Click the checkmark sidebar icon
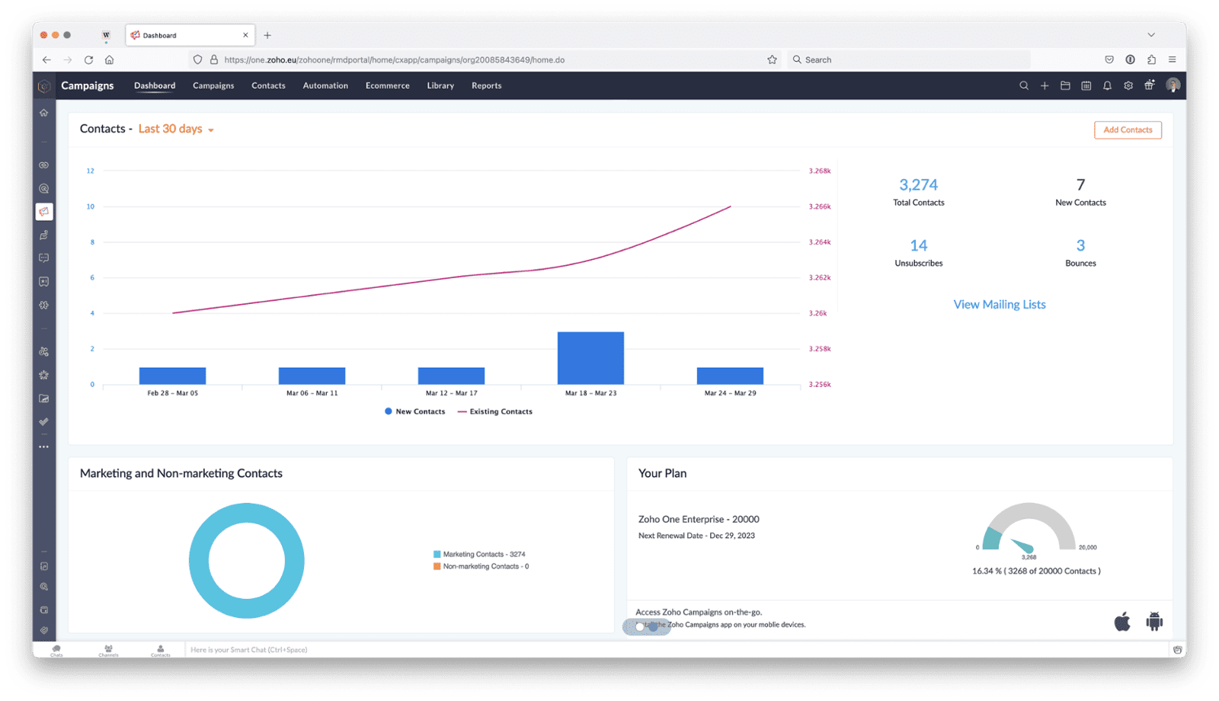Image resolution: width=1219 pixels, height=701 pixels. [44, 421]
